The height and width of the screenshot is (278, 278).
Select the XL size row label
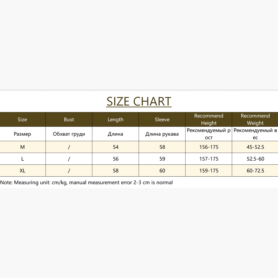pyautogui.click(x=22, y=171)
